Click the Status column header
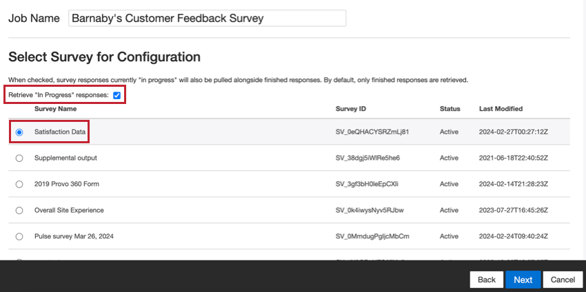The image size is (586, 292). (450, 109)
